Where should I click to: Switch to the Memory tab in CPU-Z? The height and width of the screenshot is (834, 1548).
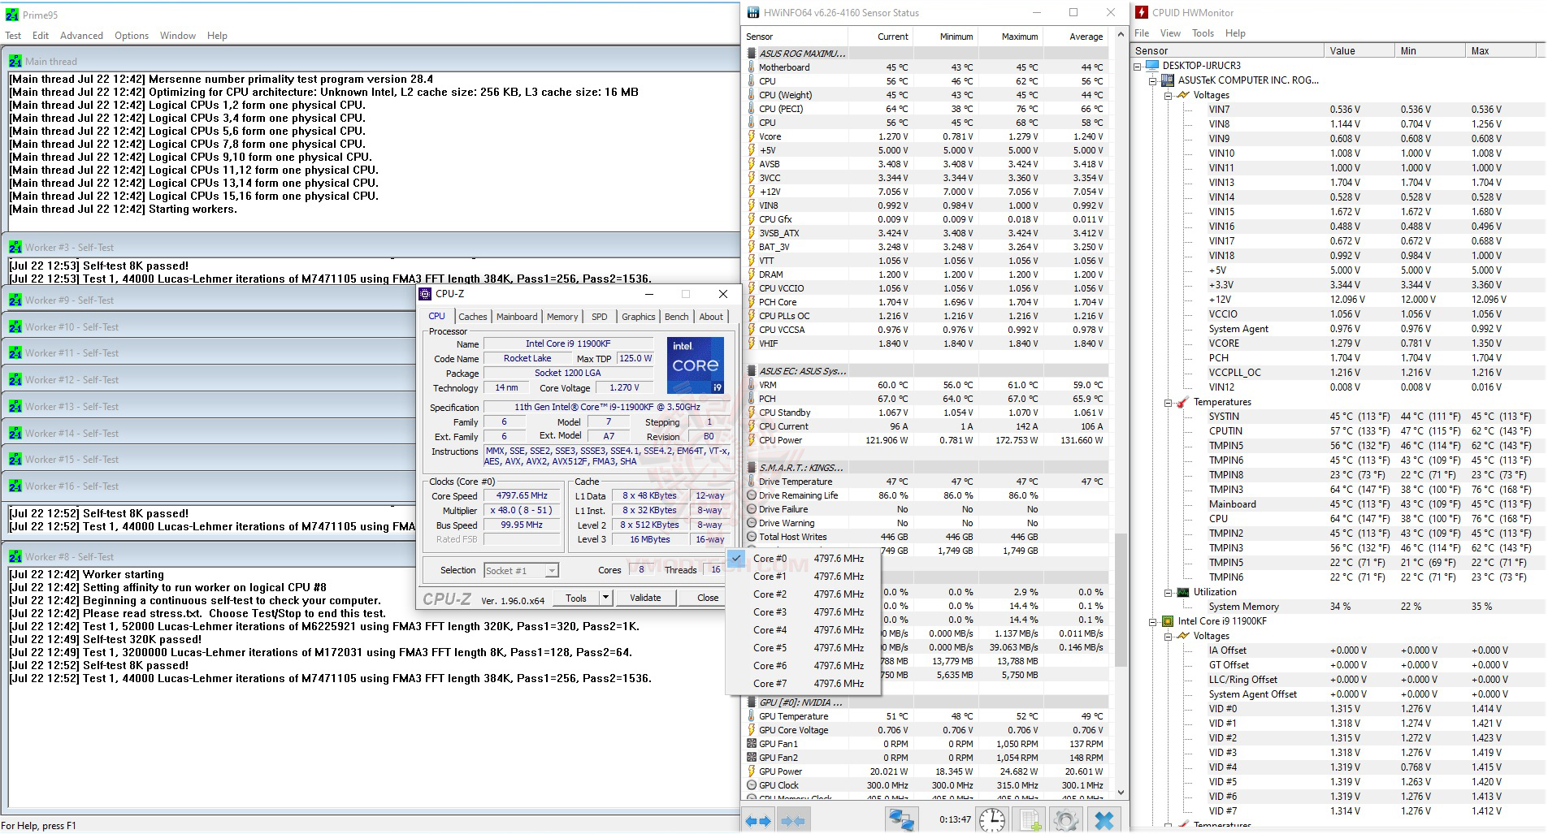[562, 317]
